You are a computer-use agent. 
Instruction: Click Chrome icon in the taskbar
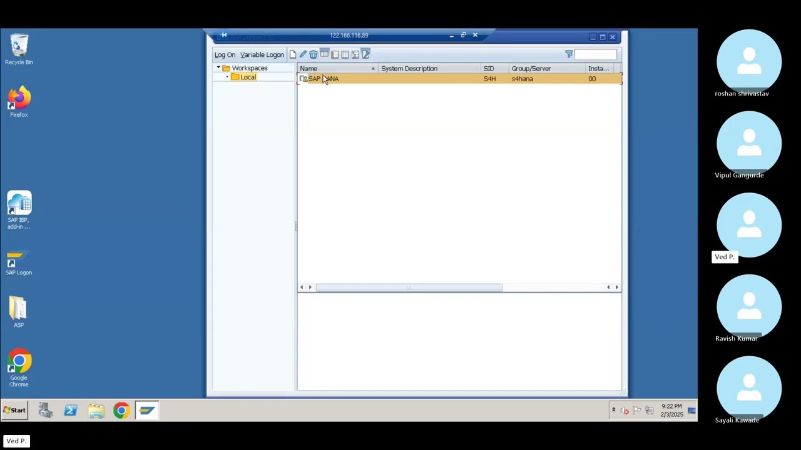[121, 411]
